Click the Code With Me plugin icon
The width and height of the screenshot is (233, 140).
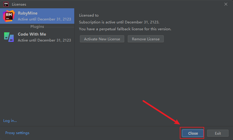pos(9,37)
